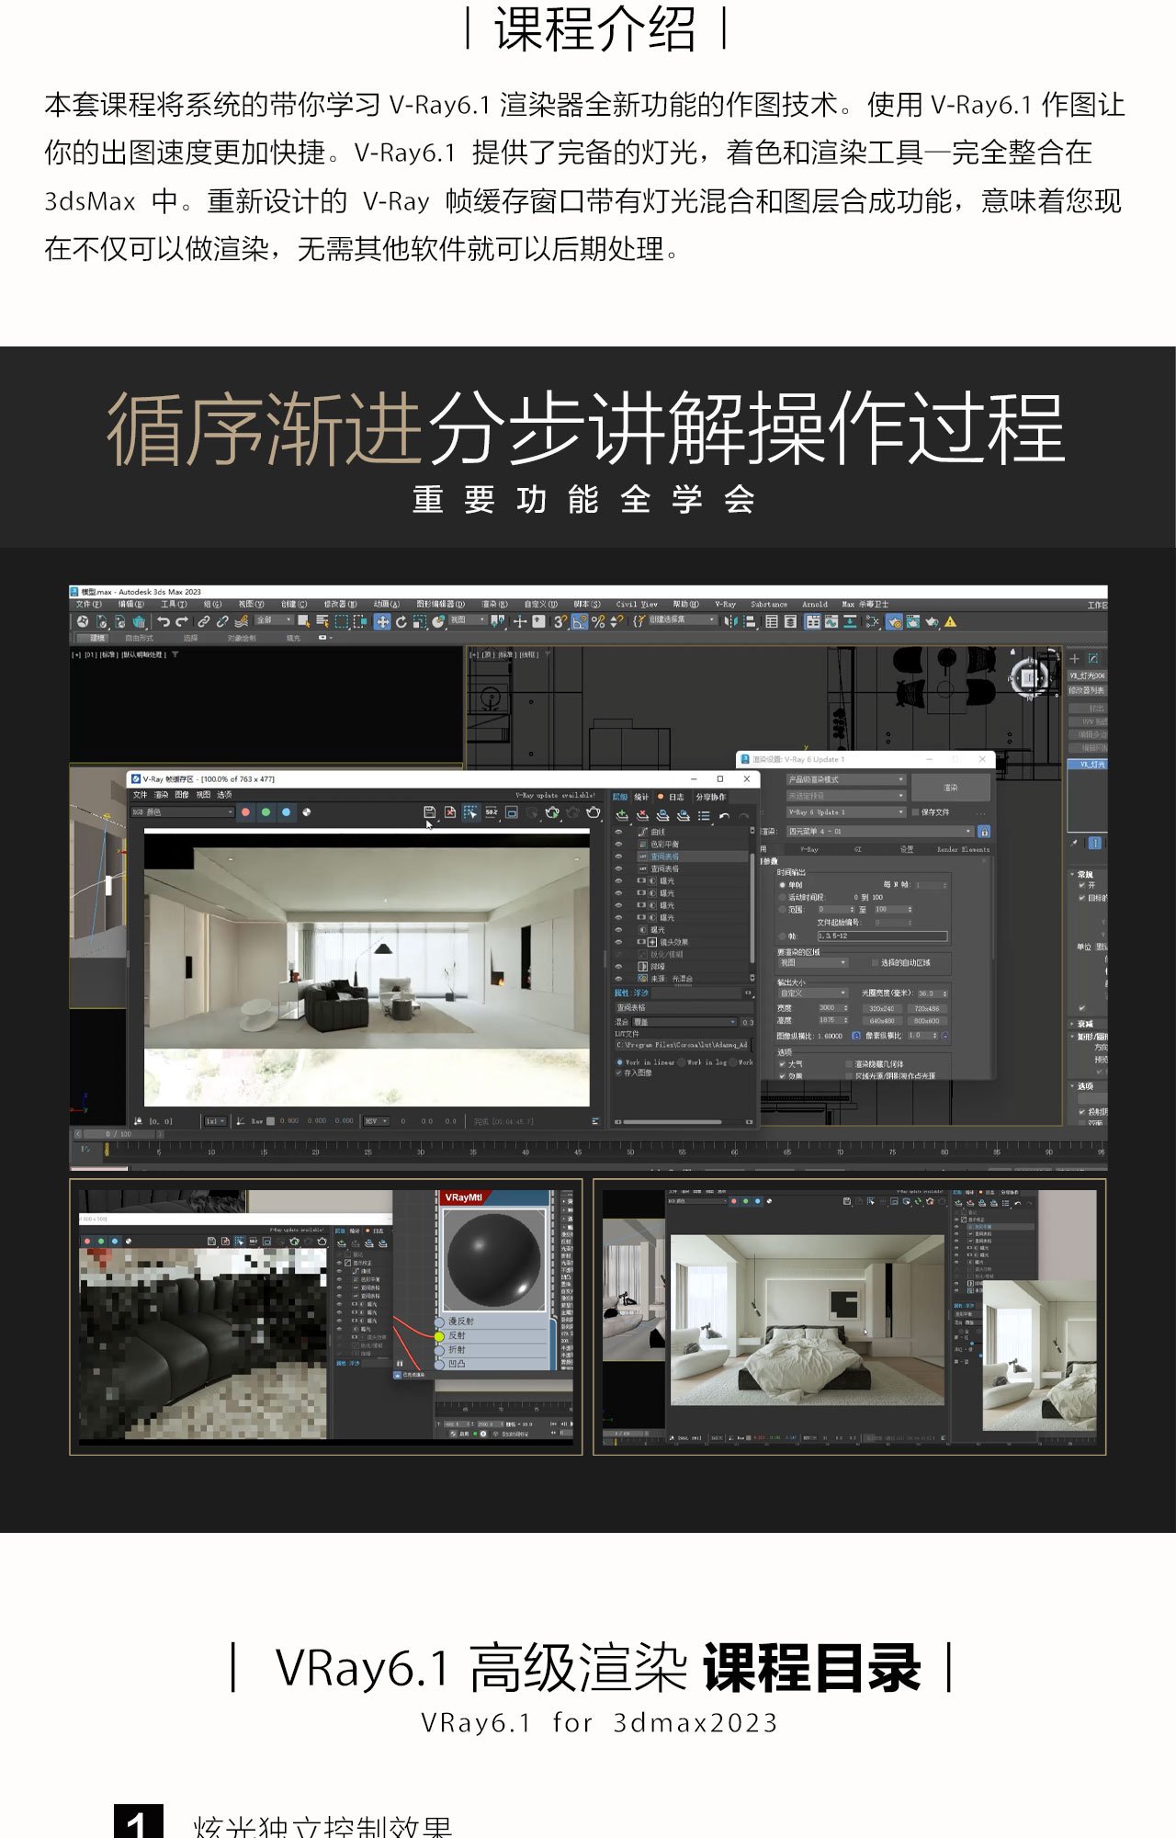Select the Select and Link tool
1176x1838 pixels.
tap(204, 622)
